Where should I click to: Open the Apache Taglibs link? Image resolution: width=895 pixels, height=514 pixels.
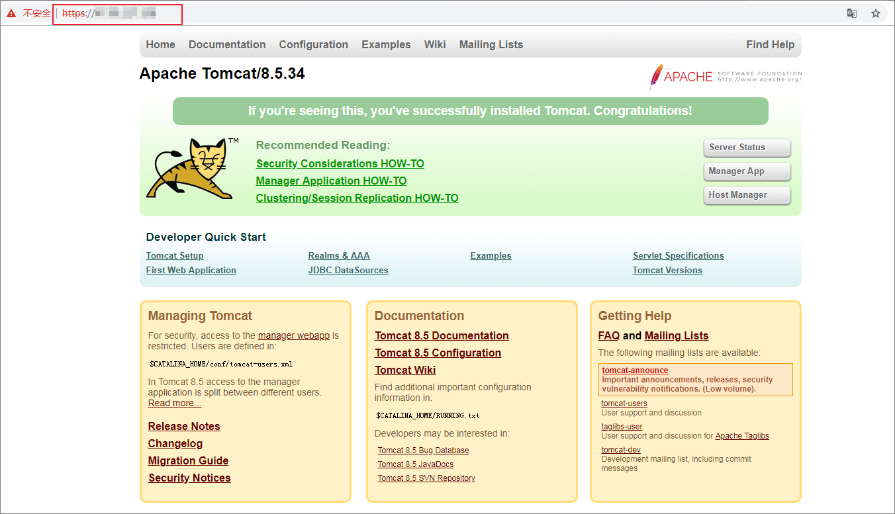coord(743,436)
